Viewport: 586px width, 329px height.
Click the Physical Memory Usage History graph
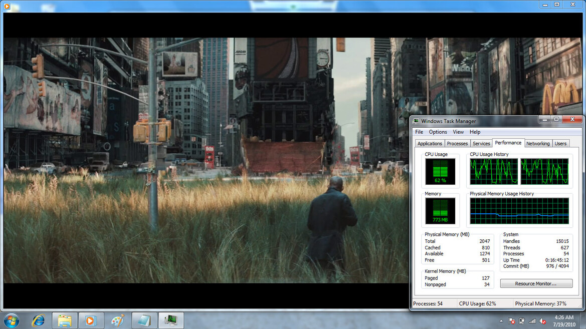(519, 211)
